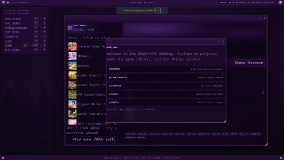
Task: Open TIMER from the launcher list
Action: [x=8, y=45]
